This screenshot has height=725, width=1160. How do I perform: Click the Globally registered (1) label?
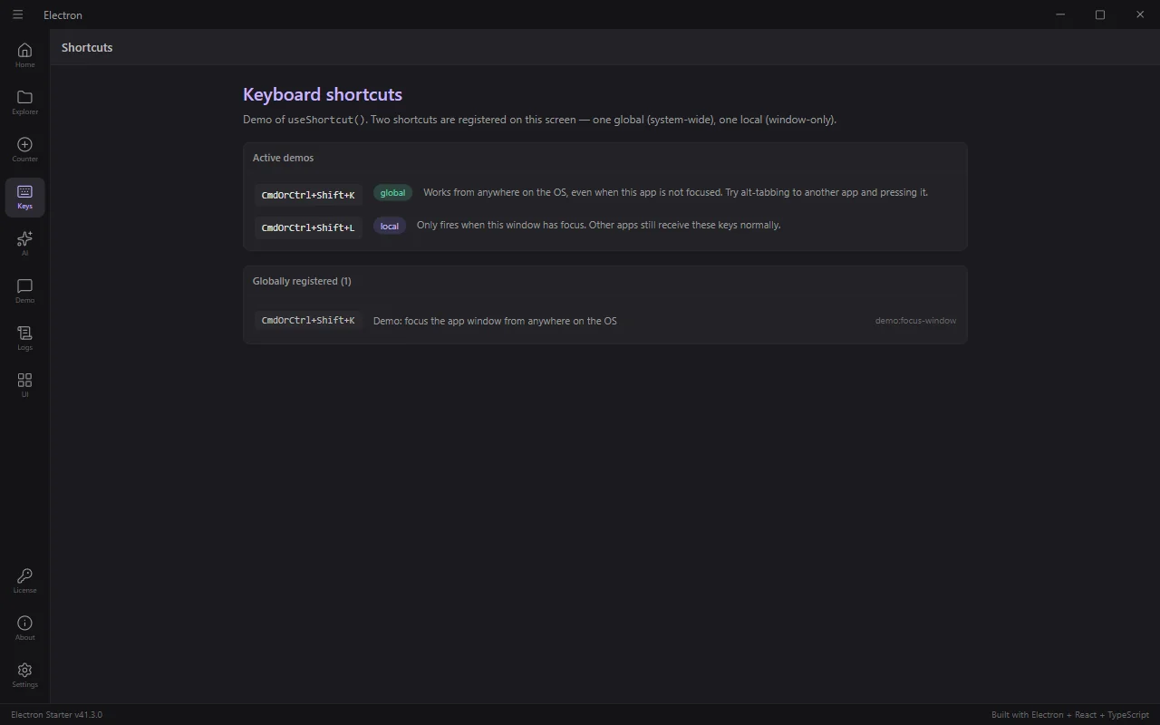pyautogui.click(x=302, y=281)
